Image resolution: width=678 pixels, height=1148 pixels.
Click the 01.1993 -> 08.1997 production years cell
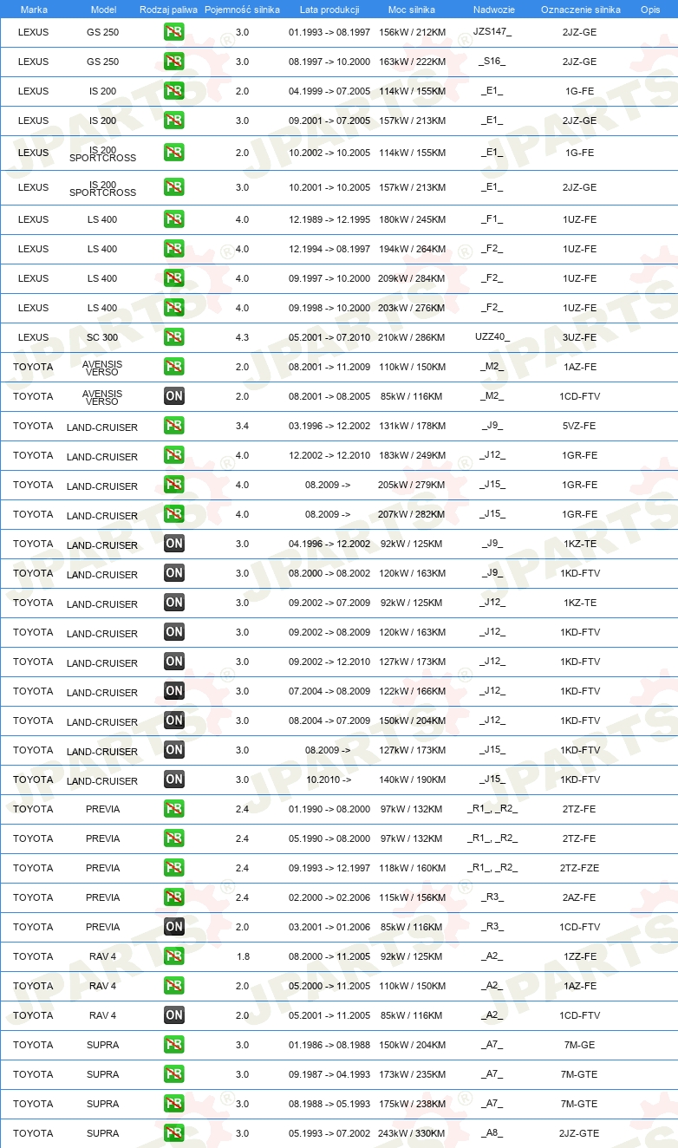329,32
